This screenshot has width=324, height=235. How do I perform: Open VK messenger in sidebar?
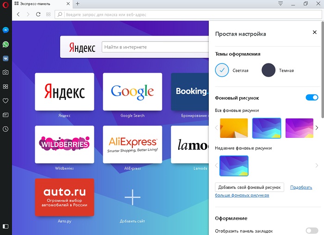click(6, 58)
